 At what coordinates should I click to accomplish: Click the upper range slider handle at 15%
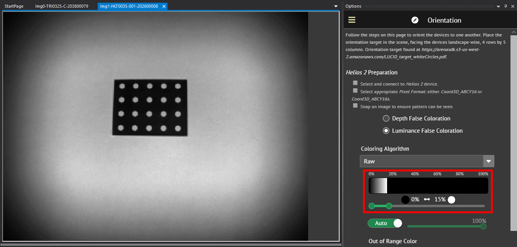[x=389, y=206]
